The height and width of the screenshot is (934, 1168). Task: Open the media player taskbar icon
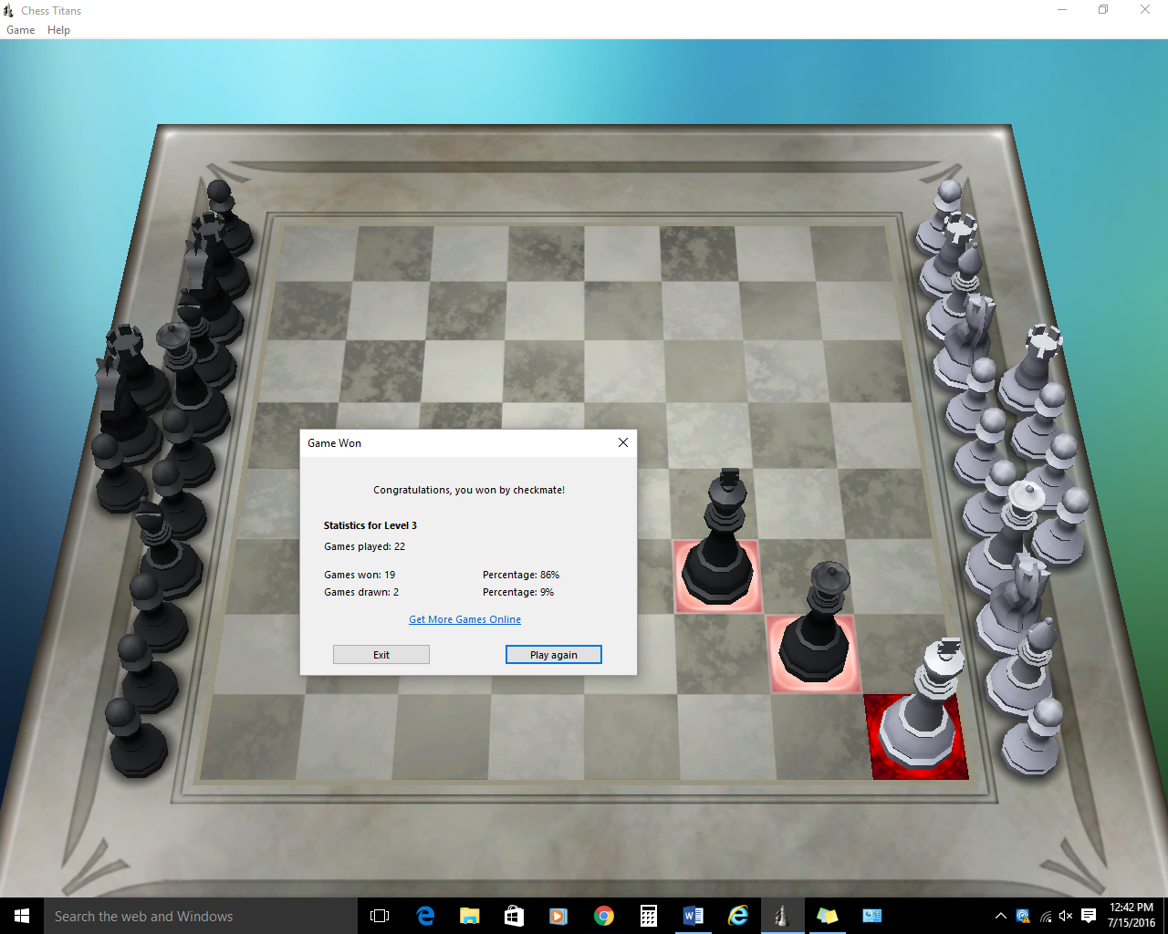pyautogui.click(x=558, y=916)
